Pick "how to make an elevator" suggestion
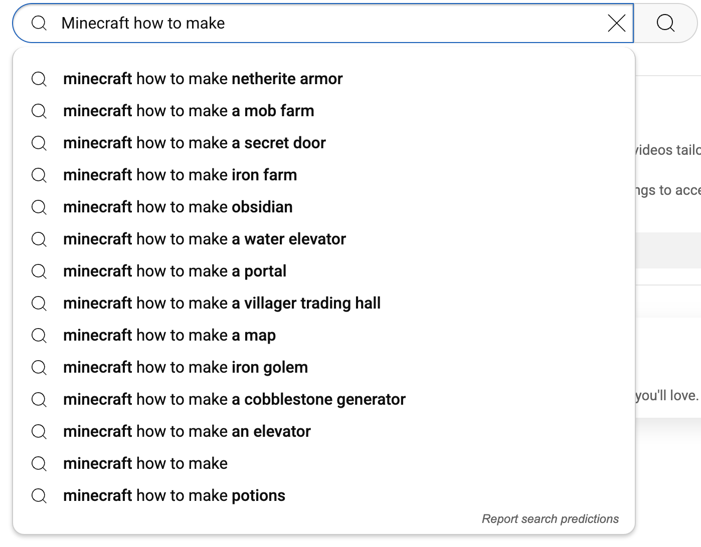Screen dimensions: 701x547 [187, 432]
